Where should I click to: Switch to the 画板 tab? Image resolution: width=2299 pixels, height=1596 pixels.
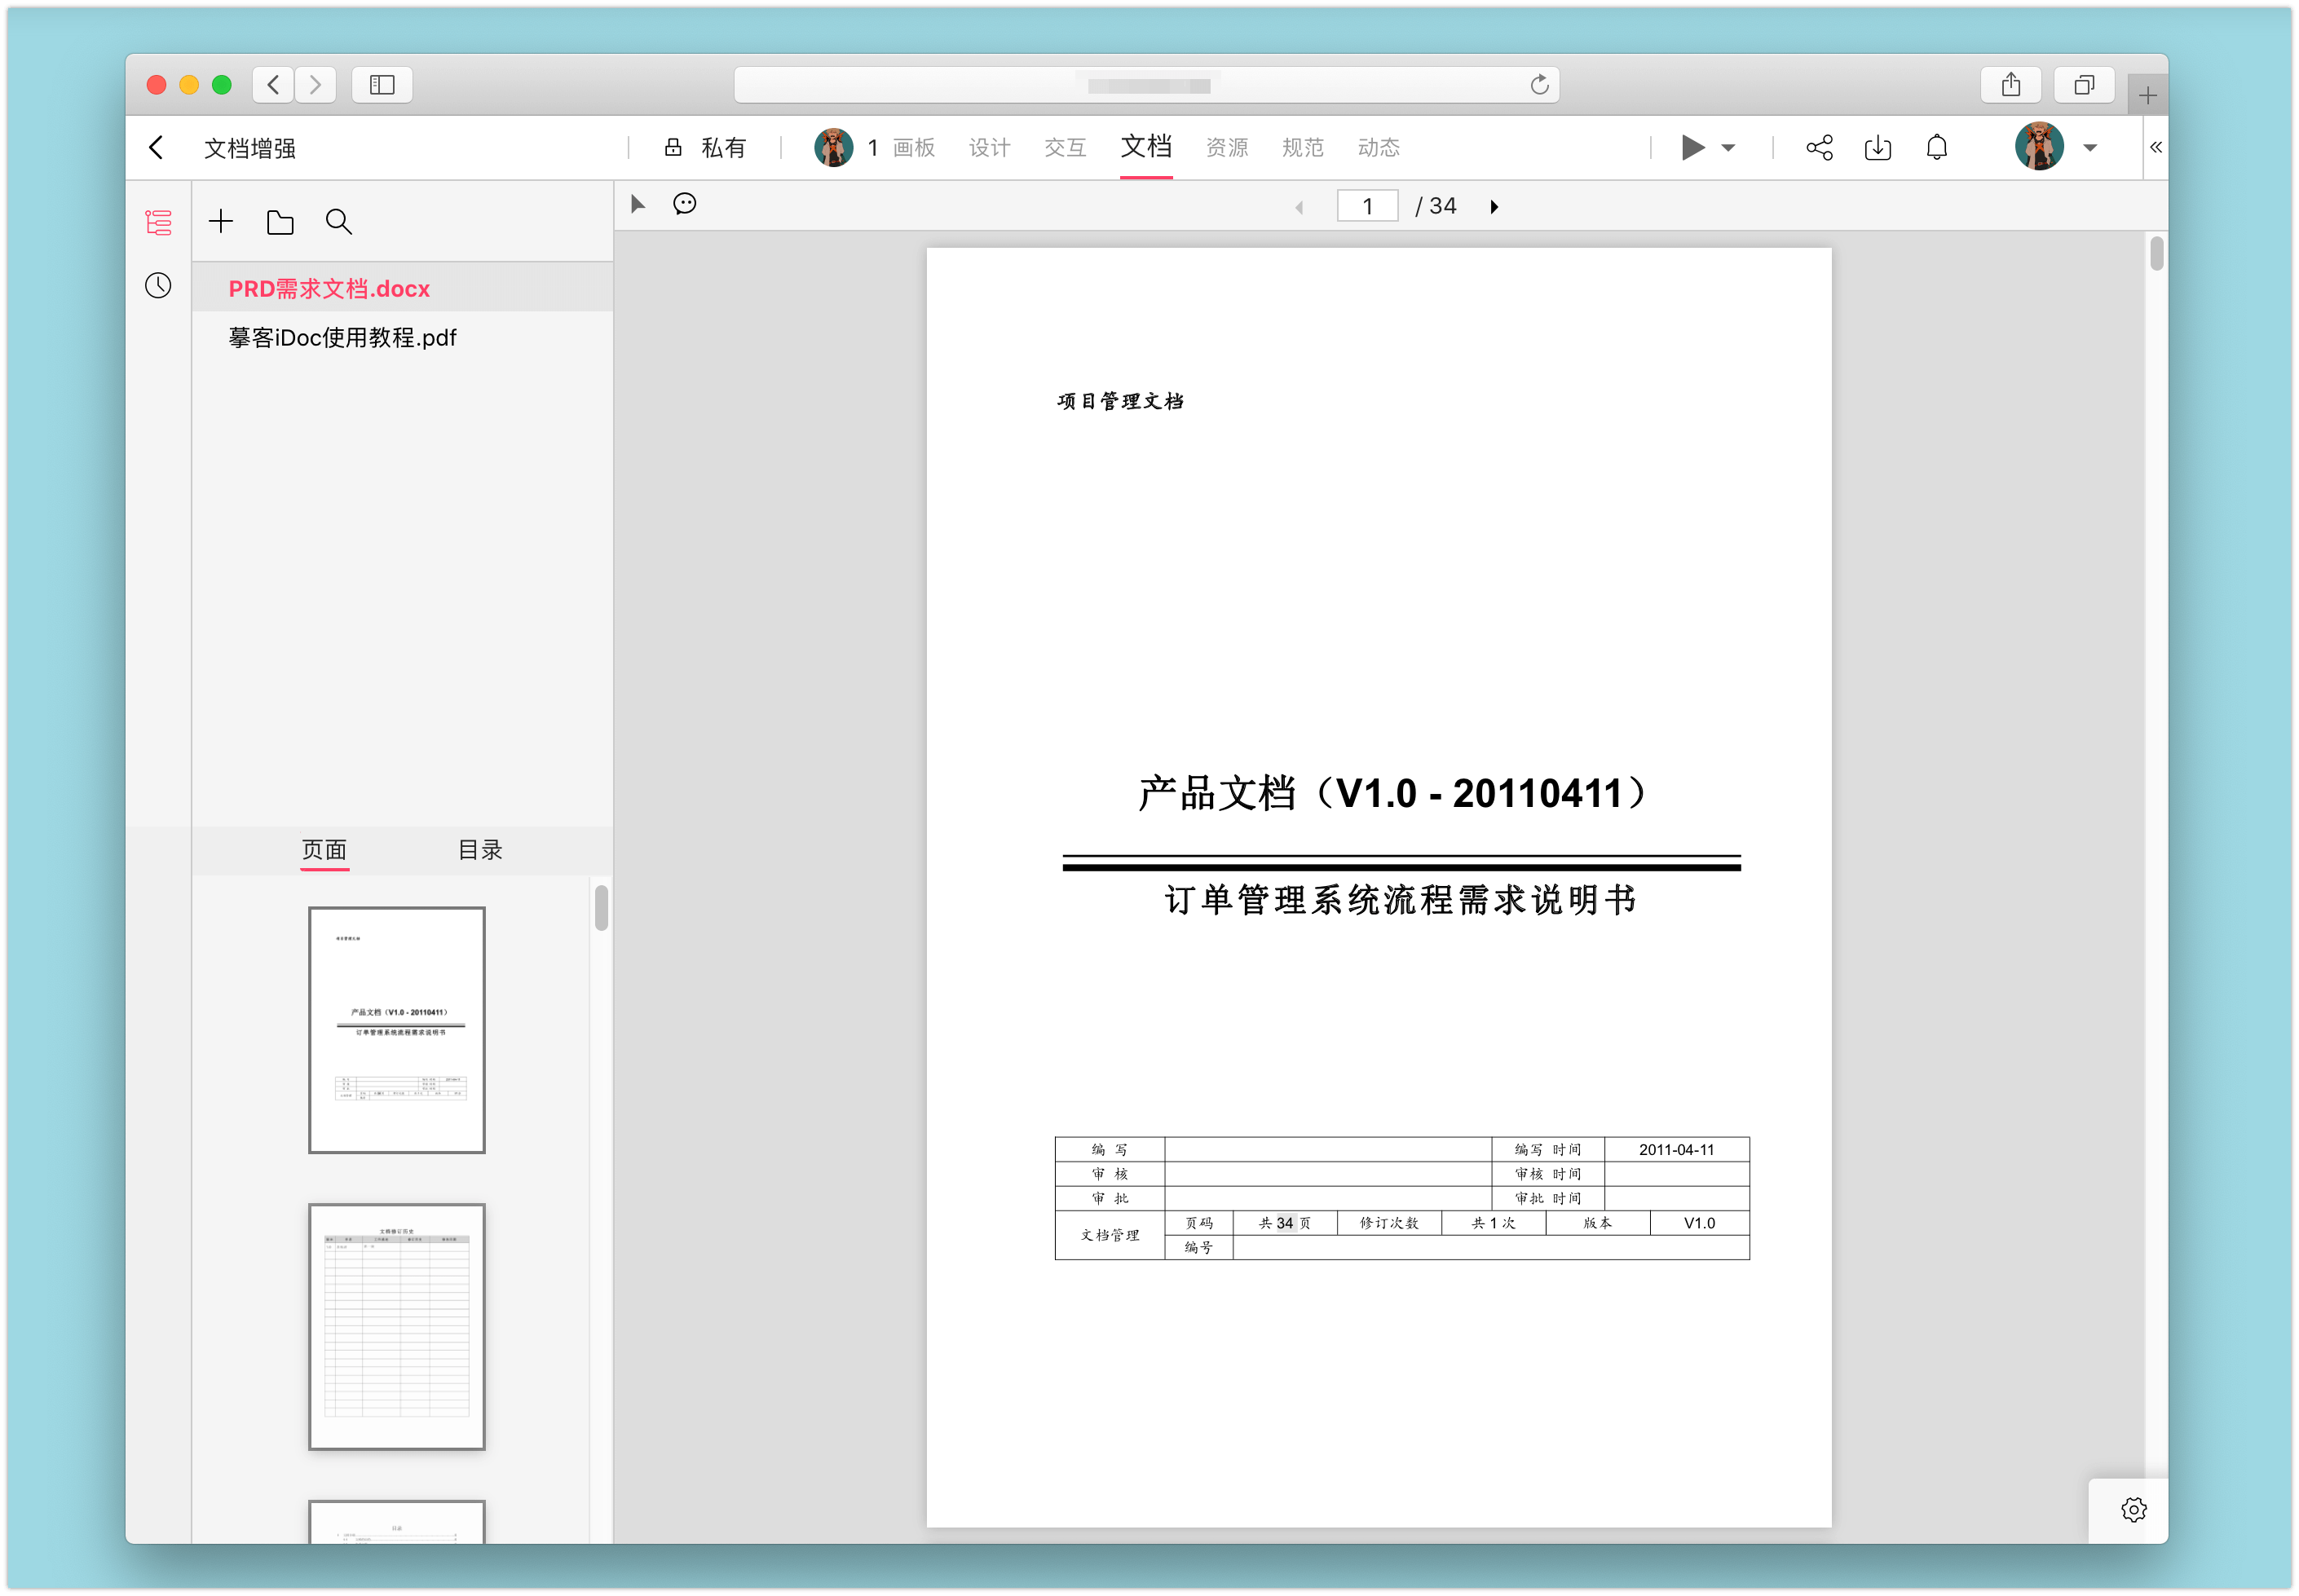click(913, 148)
